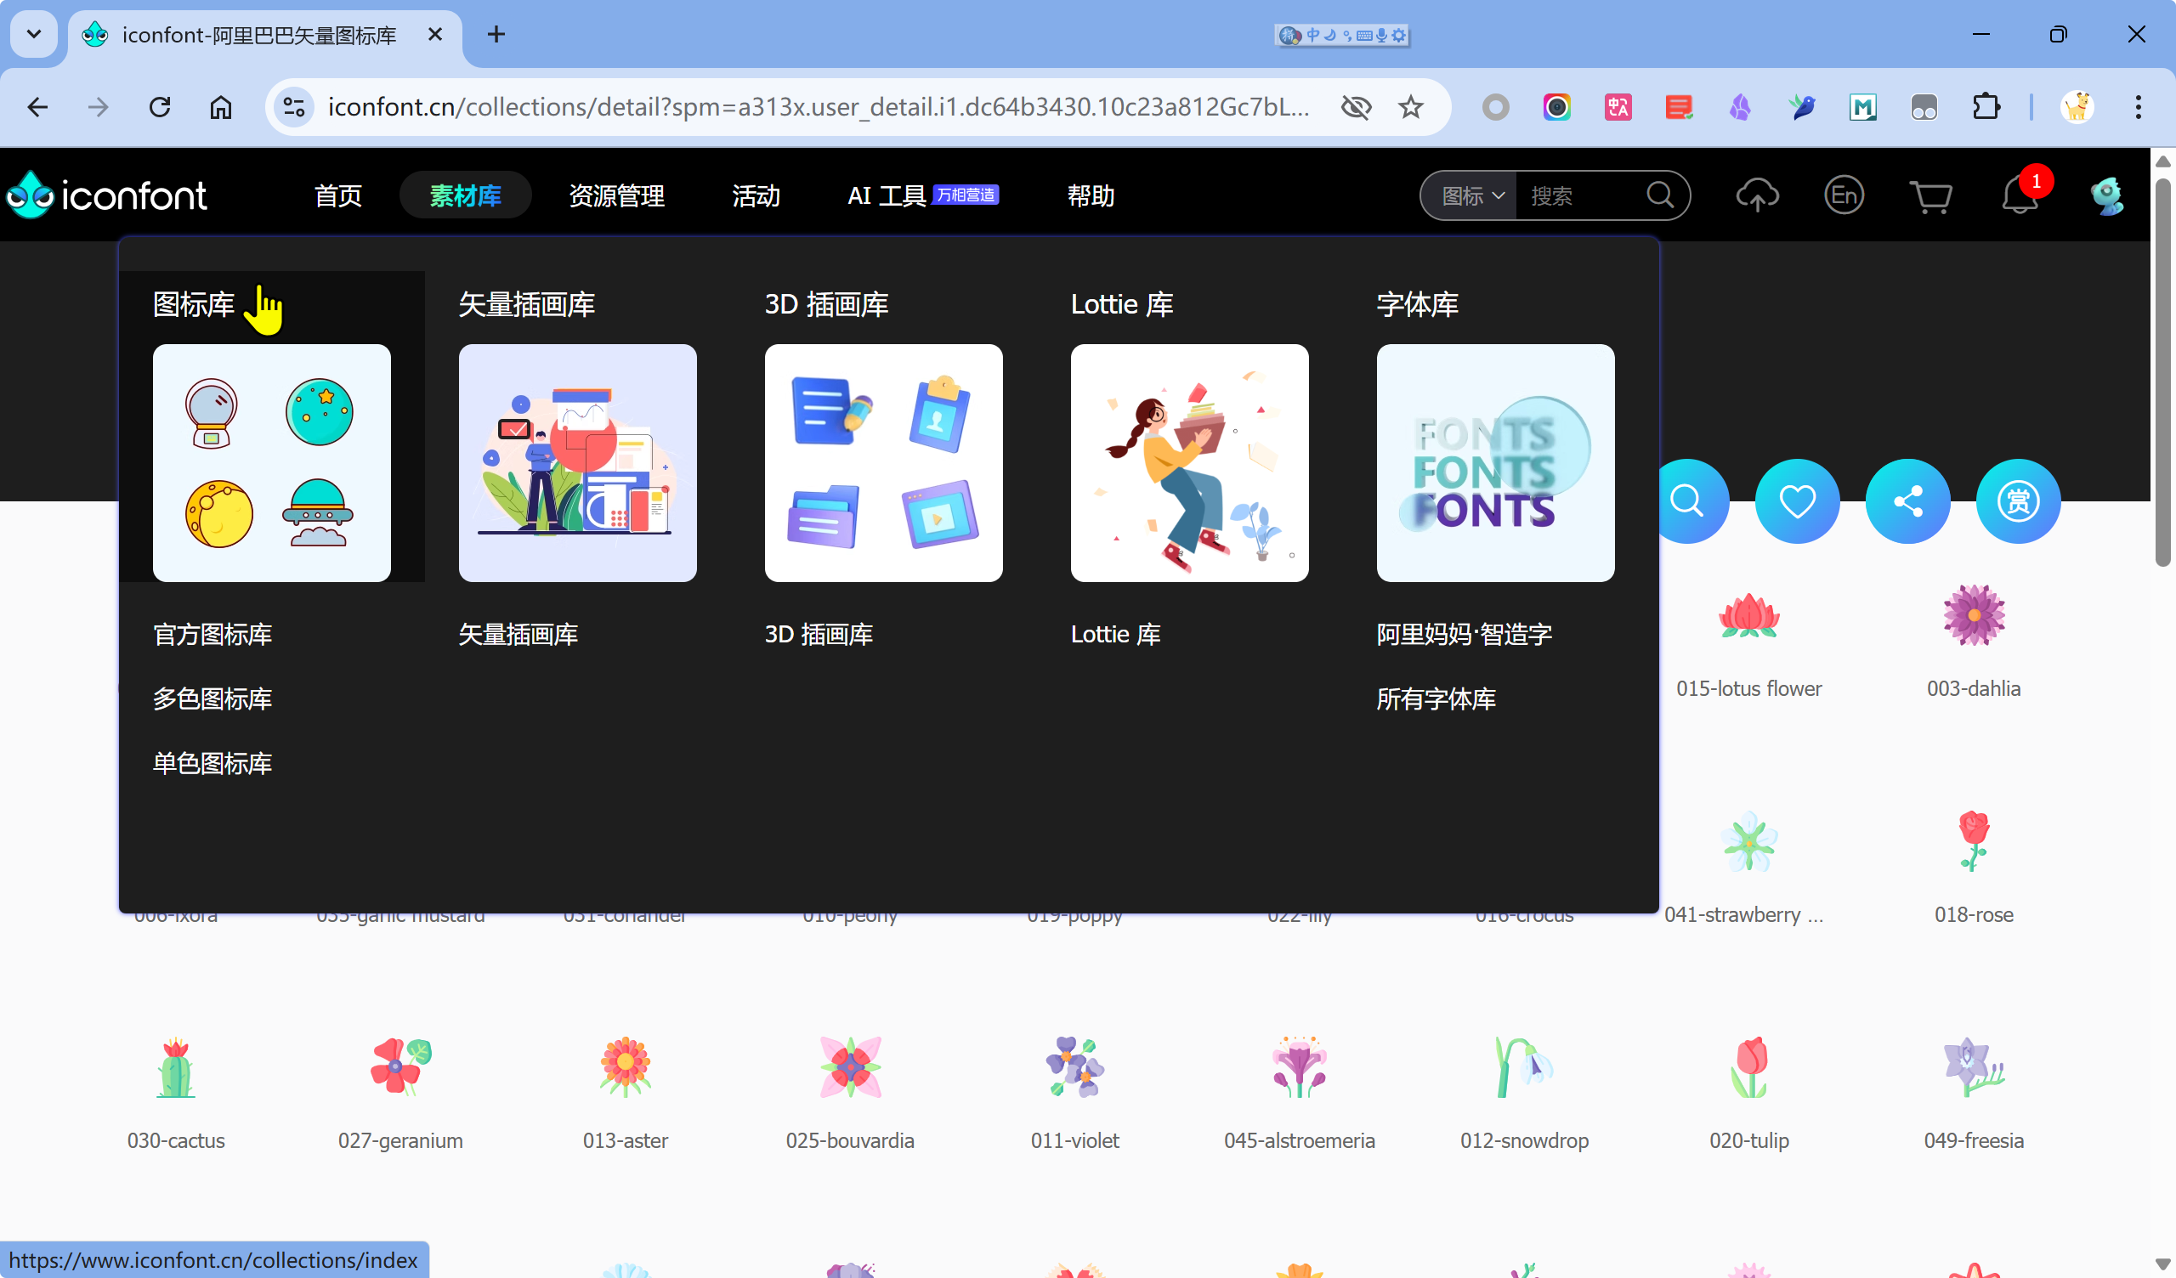Image resolution: width=2176 pixels, height=1278 pixels.
Task: Toggle the bookmark star in address bar
Action: click(x=1411, y=107)
